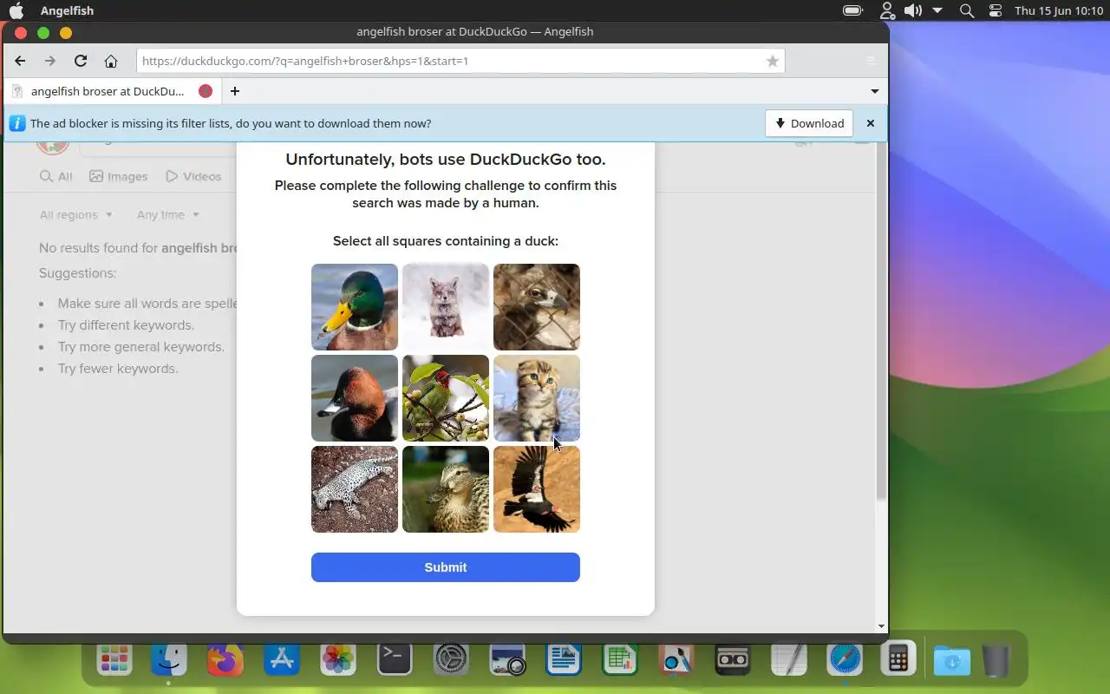Check the battery status icon
This screenshot has height=694, width=1110.
click(x=852, y=10)
